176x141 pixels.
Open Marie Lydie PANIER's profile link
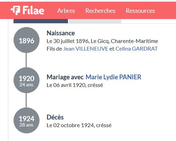coord(113,77)
